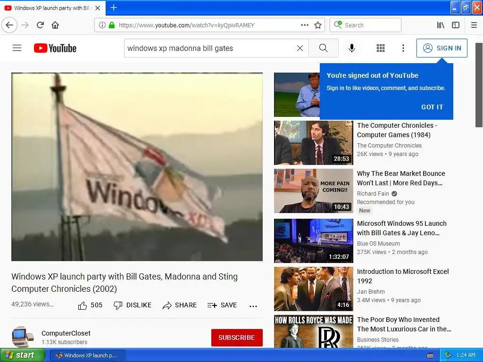Open the browser home page icon

[x=55, y=25]
